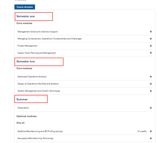Click the Summer heading
161x143 pixels.
pyautogui.click(x=22, y=99)
